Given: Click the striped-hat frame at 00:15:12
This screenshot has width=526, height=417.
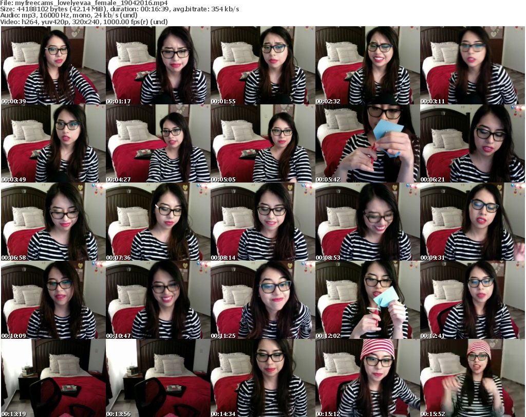Looking at the screenshot, I should (x=367, y=378).
